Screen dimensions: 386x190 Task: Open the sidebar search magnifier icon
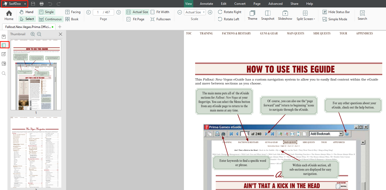point(4,73)
